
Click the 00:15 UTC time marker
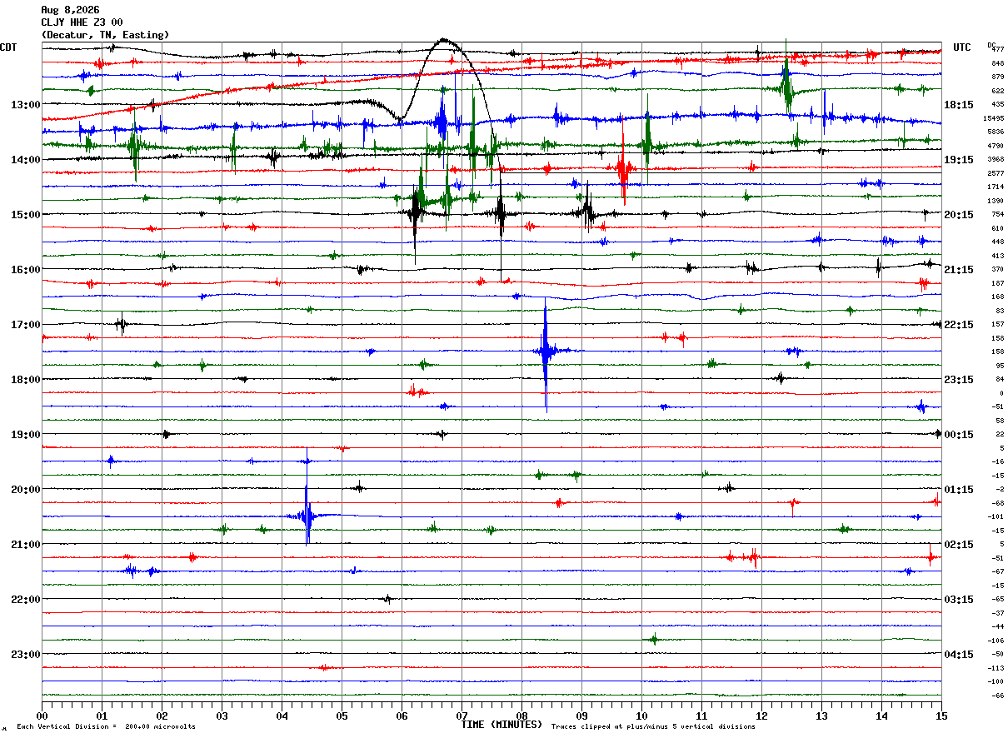coord(959,435)
